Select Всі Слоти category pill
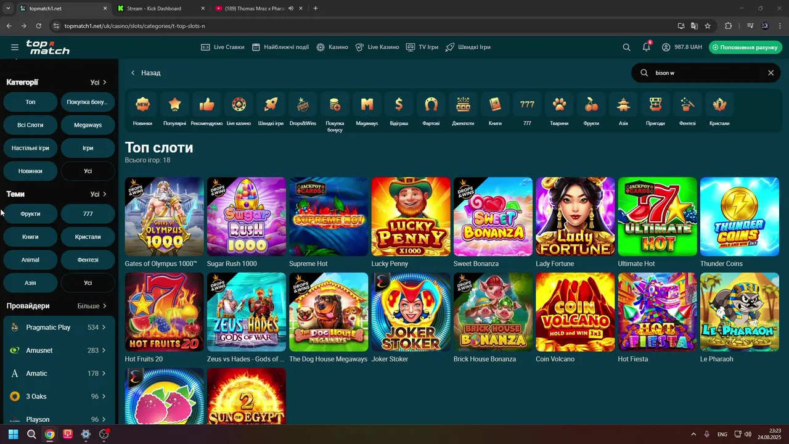 tap(30, 125)
